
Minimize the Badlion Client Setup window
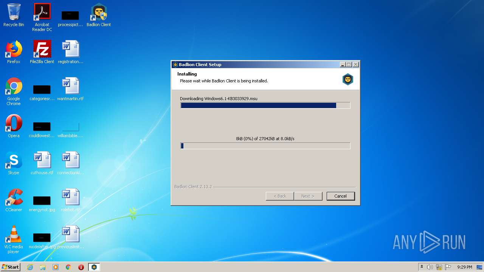[x=343, y=65]
